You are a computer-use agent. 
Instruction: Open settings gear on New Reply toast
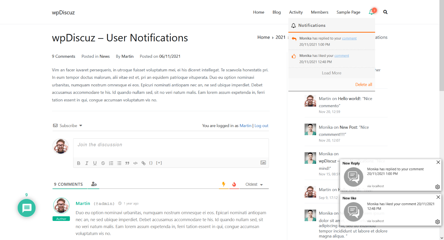coord(437,187)
